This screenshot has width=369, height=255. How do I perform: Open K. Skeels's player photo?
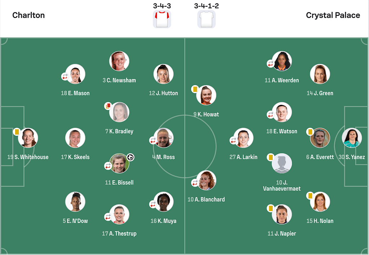(75, 138)
